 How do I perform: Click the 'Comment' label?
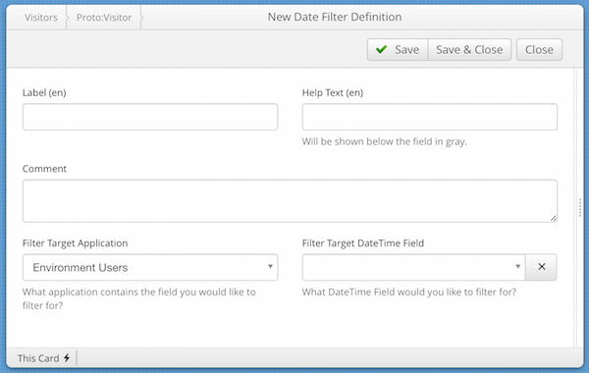point(44,169)
